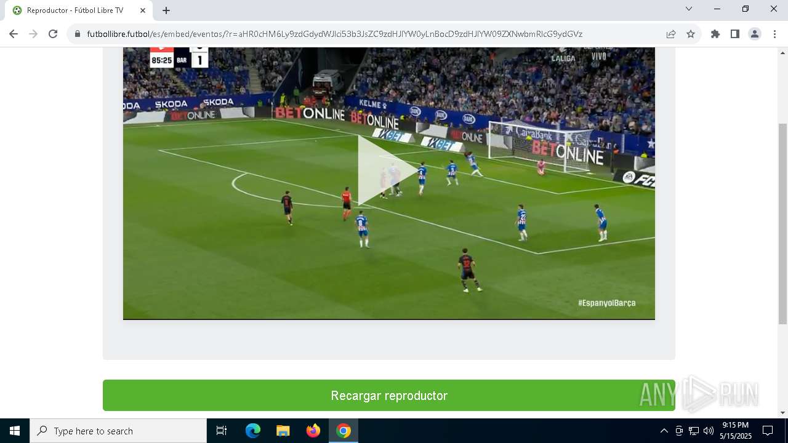
Task: Go back with the browser back arrow
Action: pos(14,34)
